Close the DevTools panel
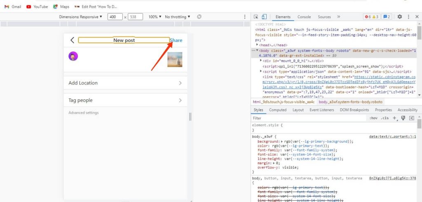This screenshot has width=422, height=202. pyautogui.click(x=417, y=17)
